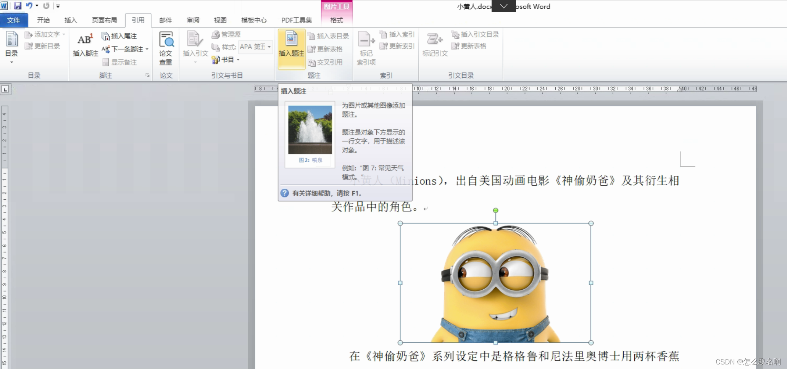Switch to the 开始 (Home) tab

[44, 20]
